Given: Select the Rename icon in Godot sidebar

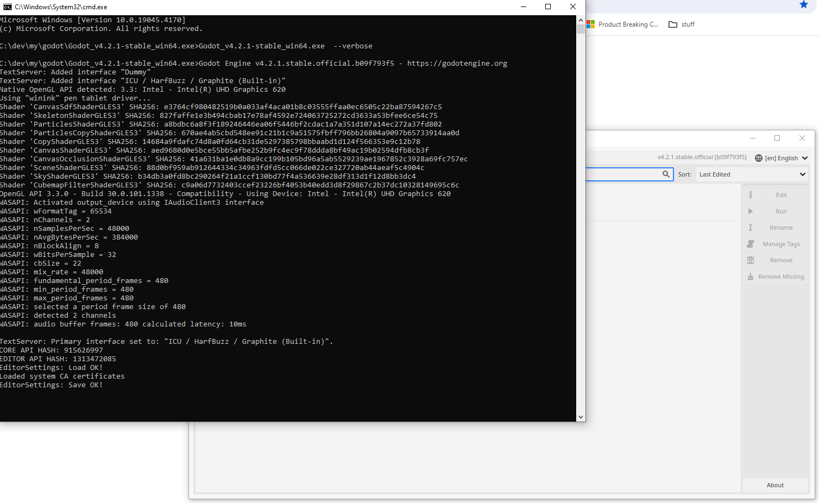Looking at the screenshot, I should click(x=751, y=227).
